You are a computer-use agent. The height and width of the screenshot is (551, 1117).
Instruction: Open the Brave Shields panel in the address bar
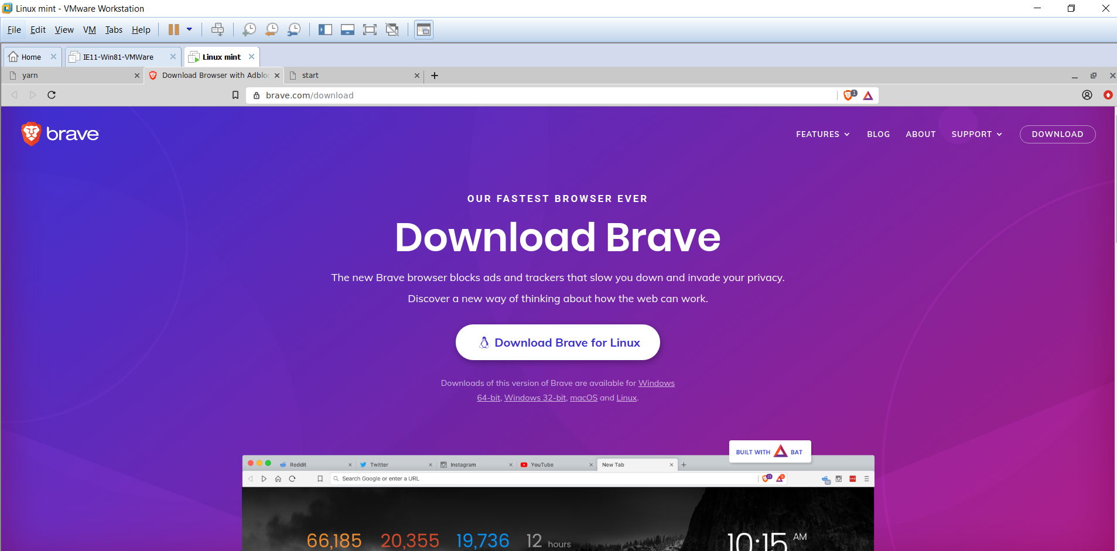[849, 95]
